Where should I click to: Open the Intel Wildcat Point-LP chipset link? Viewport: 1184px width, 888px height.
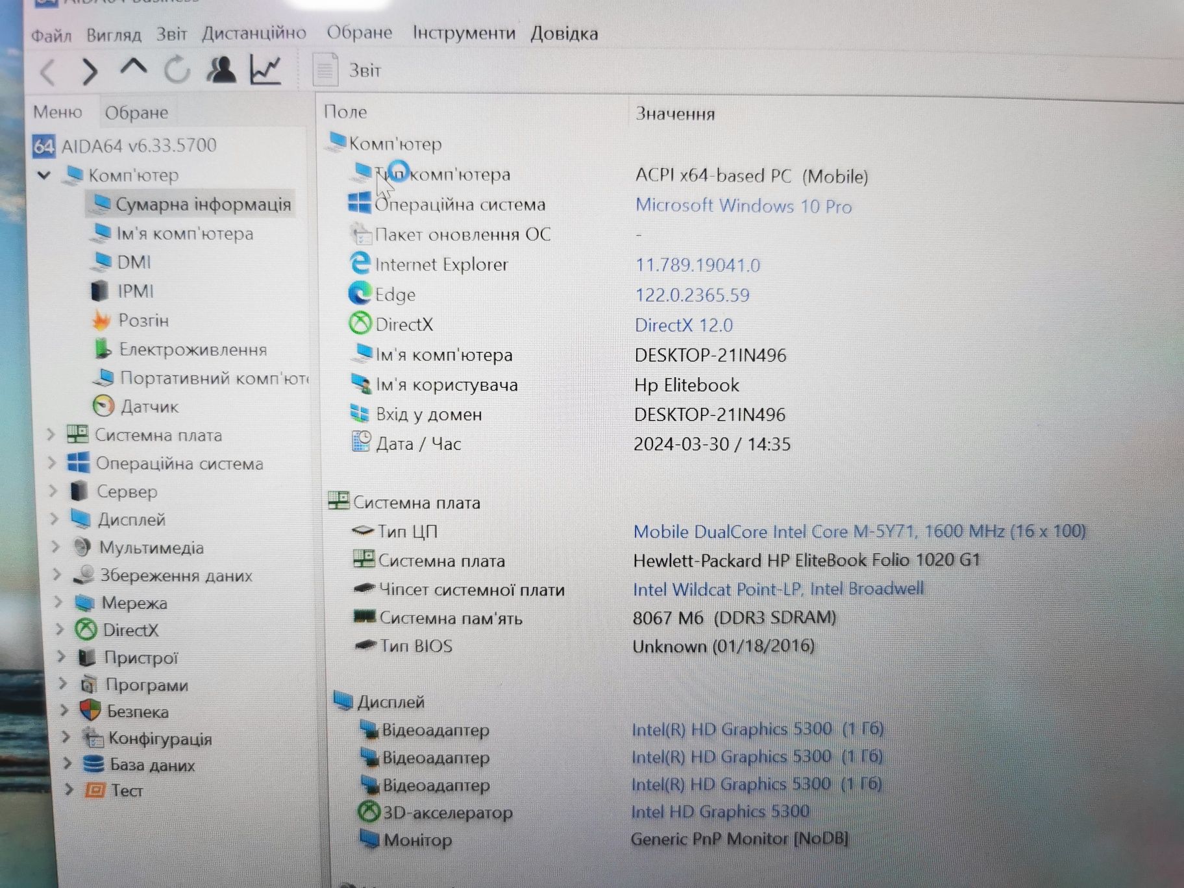778,589
